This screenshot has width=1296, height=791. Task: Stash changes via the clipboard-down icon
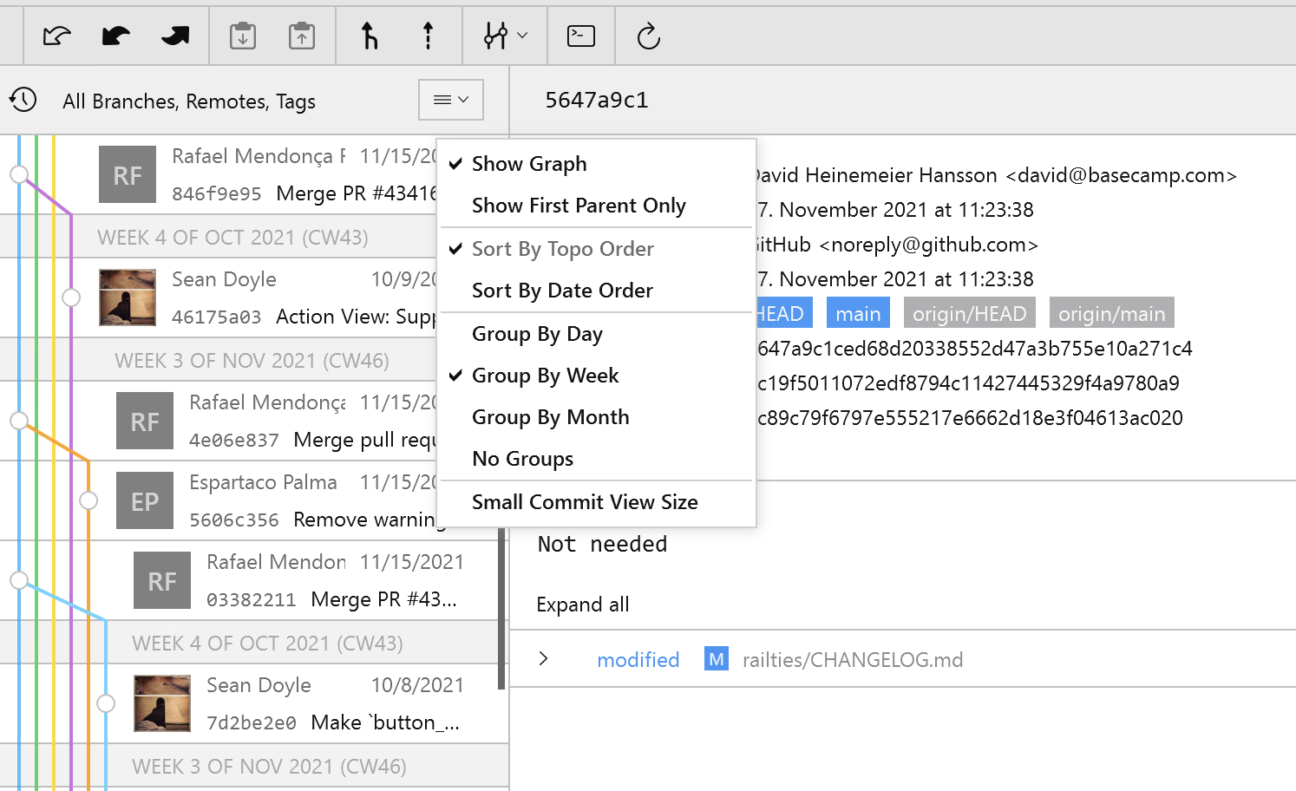tap(242, 36)
